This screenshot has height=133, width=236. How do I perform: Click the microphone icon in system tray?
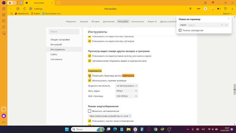[x=192, y=129]
